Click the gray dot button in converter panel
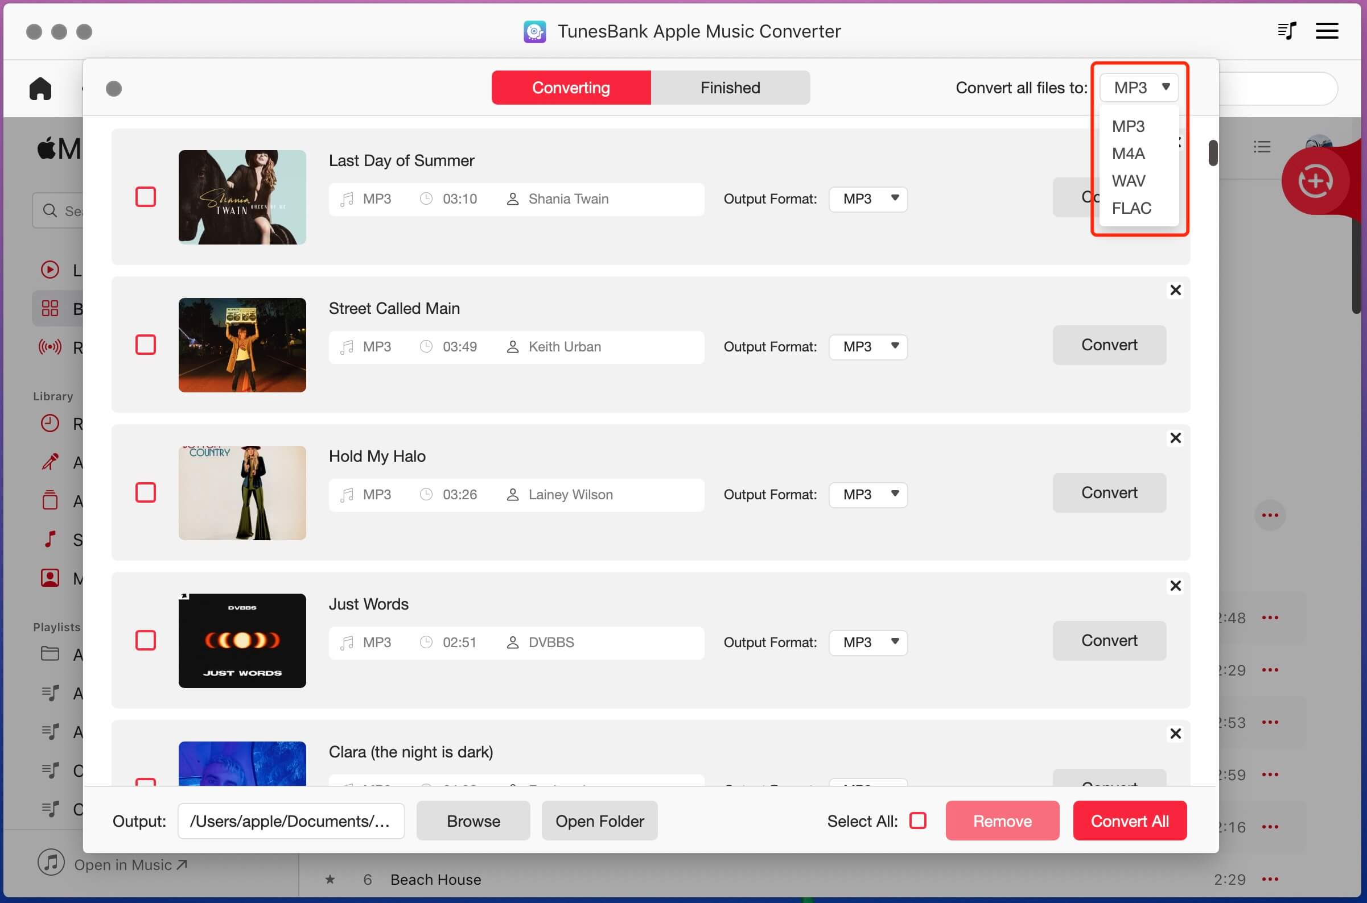Screen dimensions: 1367x903 113,89
